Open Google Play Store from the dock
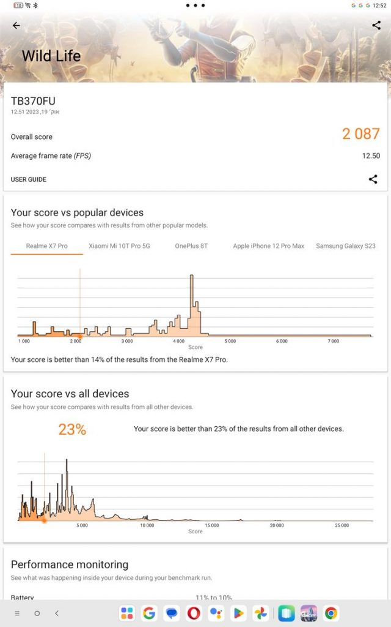The width and height of the screenshot is (391, 627). (238, 613)
